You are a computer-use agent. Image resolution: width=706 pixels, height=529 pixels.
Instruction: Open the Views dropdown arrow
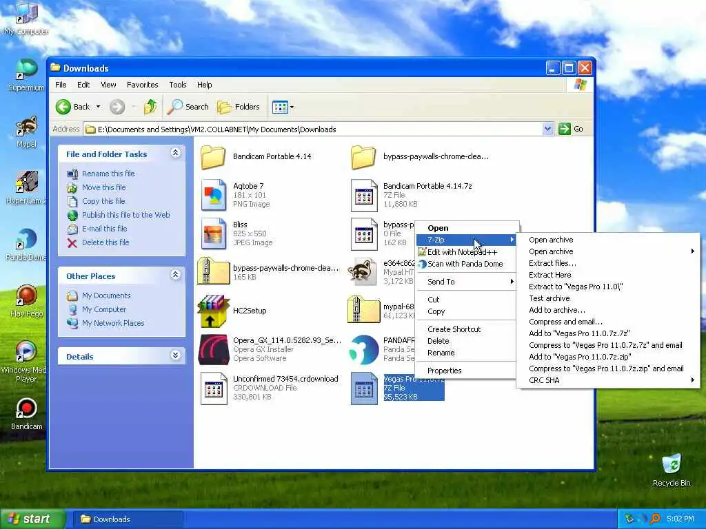click(292, 107)
